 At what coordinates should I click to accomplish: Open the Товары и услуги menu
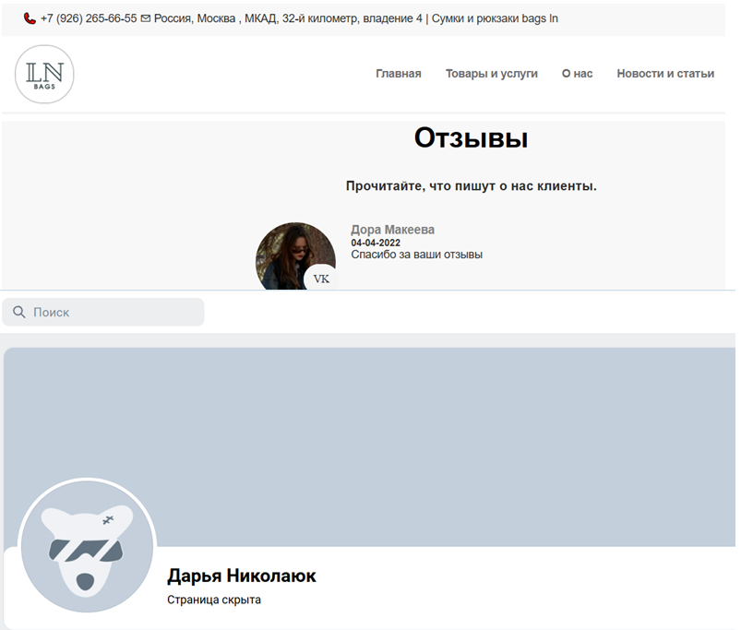click(491, 74)
